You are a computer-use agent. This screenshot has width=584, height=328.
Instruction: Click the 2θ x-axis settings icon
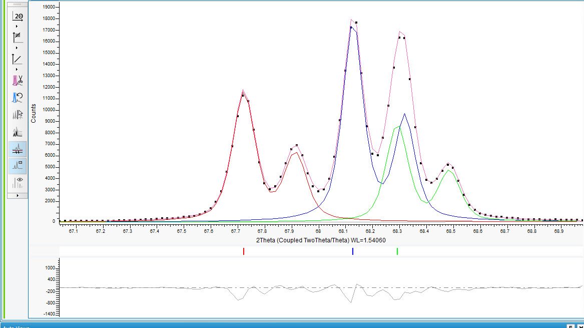[x=18, y=16]
